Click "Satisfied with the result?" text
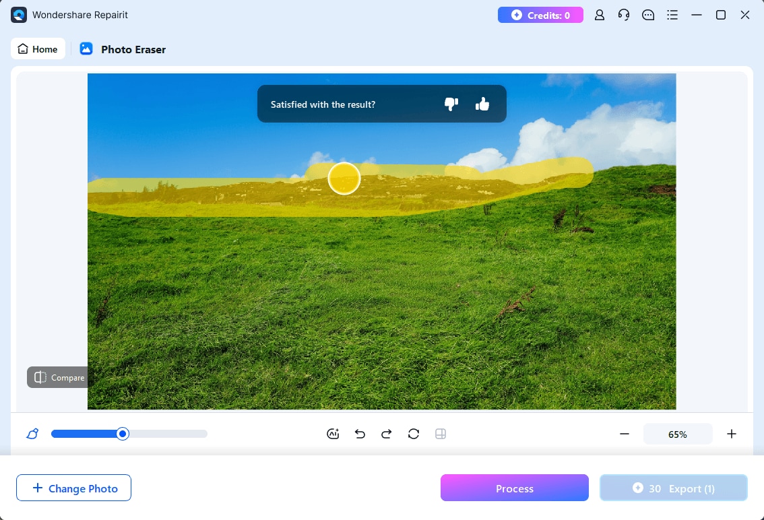This screenshot has height=520, width=764. (323, 104)
